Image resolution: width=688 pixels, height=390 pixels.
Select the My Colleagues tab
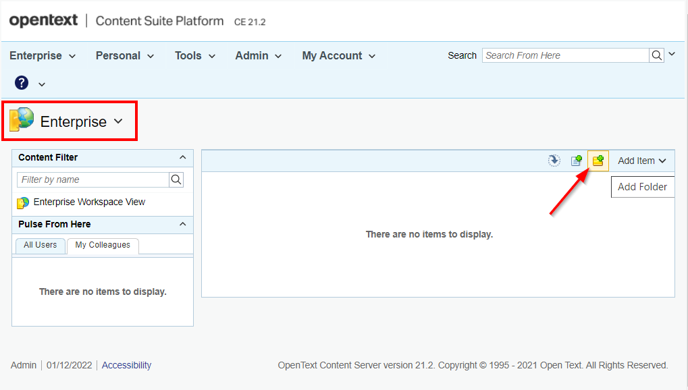pyautogui.click(x=103, y=245)
